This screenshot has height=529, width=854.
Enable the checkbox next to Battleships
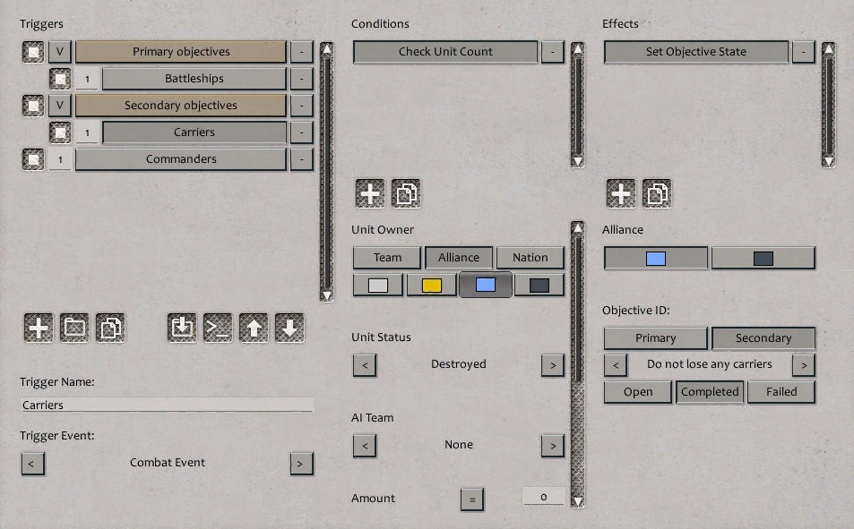[59, 78]
